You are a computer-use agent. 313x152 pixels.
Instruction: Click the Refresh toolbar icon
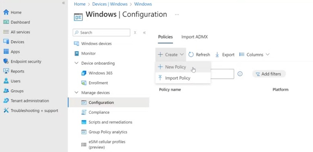(x=191, y=55)
